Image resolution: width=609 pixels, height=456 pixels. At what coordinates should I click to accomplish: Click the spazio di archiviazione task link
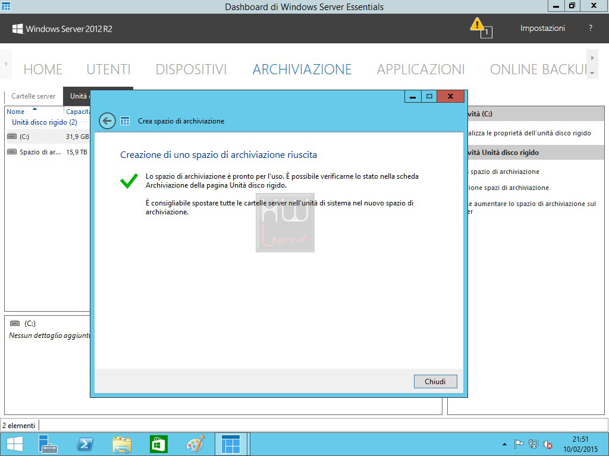(x=505, y=172)
